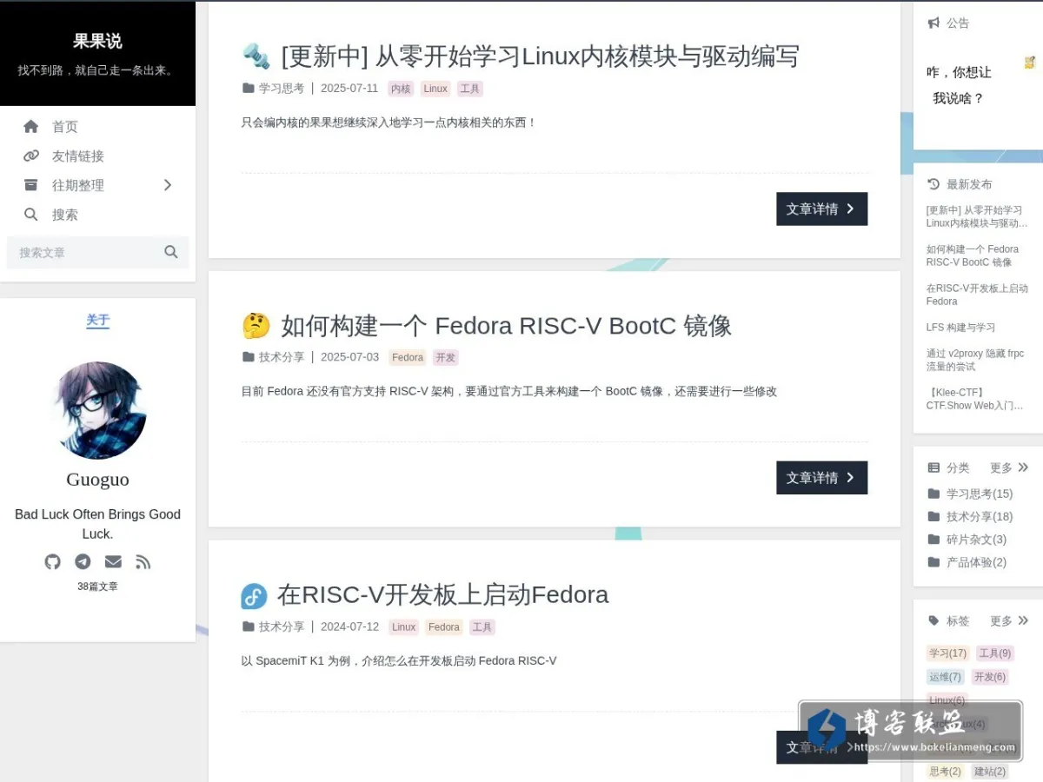1043x782 pixels.
Task: Select the 工具 tag on the 内核模块 post
Action: pos(469,89)
